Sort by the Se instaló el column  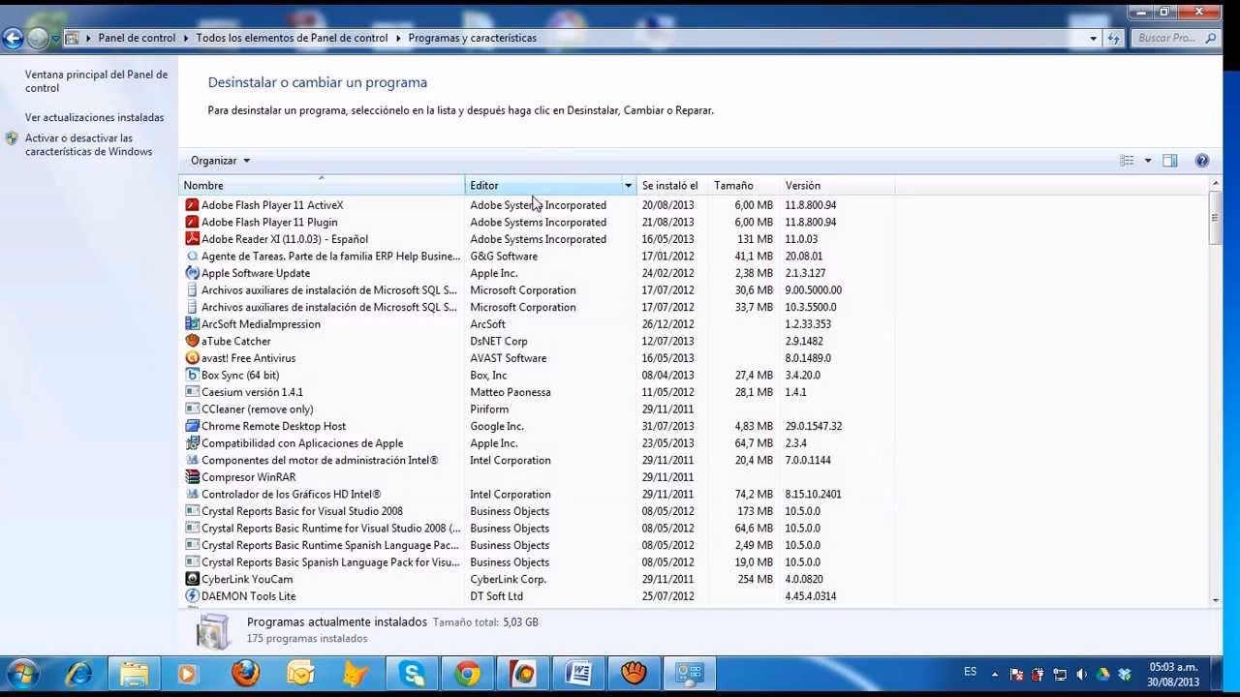672,186
